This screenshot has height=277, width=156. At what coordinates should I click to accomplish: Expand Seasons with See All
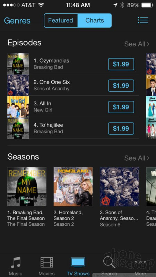pyautogui.click(x=137, y=158)
